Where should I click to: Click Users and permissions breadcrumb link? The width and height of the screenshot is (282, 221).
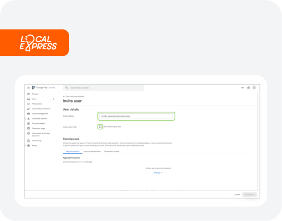coord(75,96)
